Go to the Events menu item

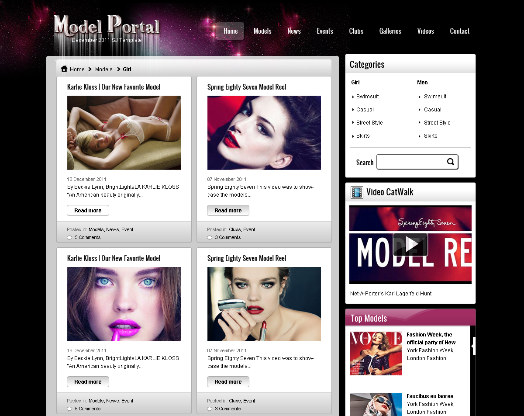point(325,31)
